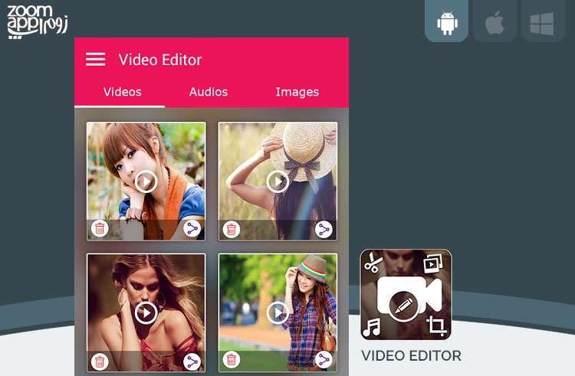Share the flowing hair woman video

point(192,361)
